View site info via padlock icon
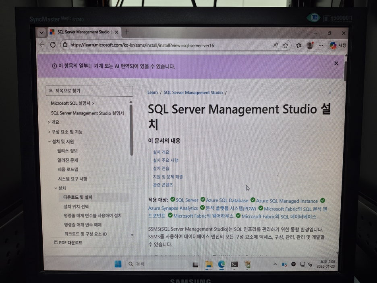 [65, 45]
